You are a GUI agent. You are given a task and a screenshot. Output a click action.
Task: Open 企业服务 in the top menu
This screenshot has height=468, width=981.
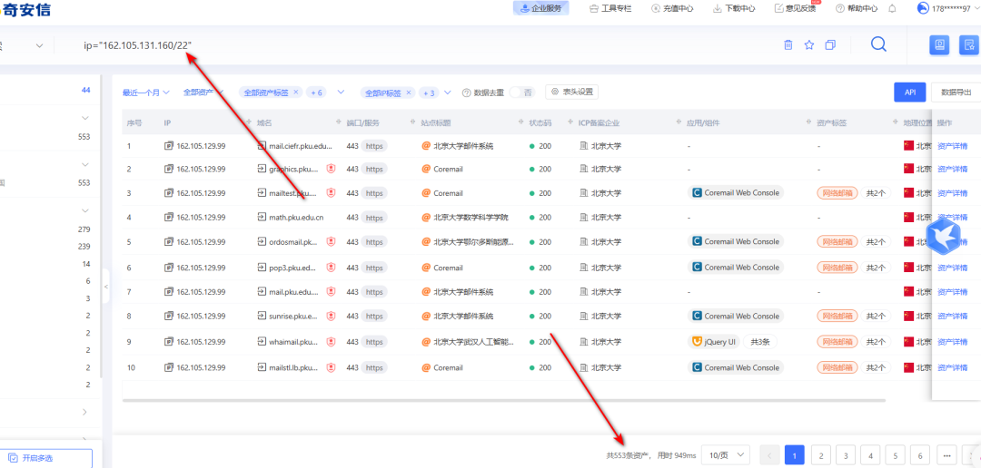541,8
